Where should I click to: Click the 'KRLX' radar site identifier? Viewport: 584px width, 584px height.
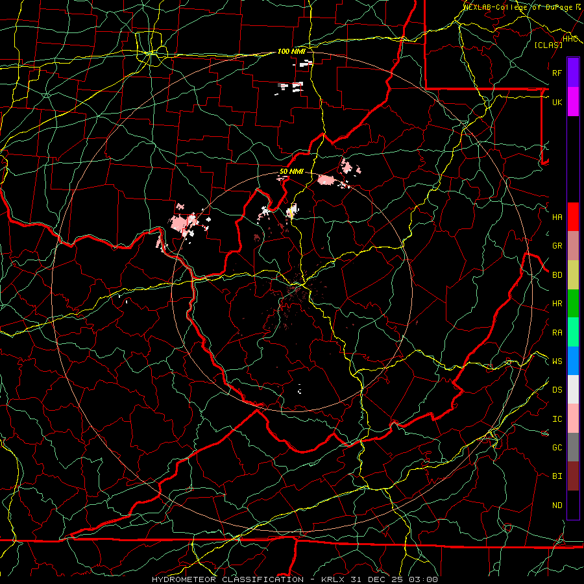[x=333, y=579]
